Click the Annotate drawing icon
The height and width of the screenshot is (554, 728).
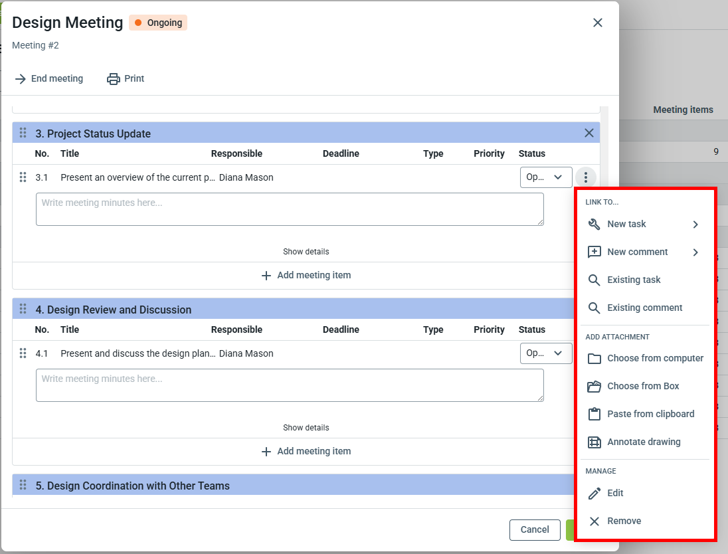point(594,442)
